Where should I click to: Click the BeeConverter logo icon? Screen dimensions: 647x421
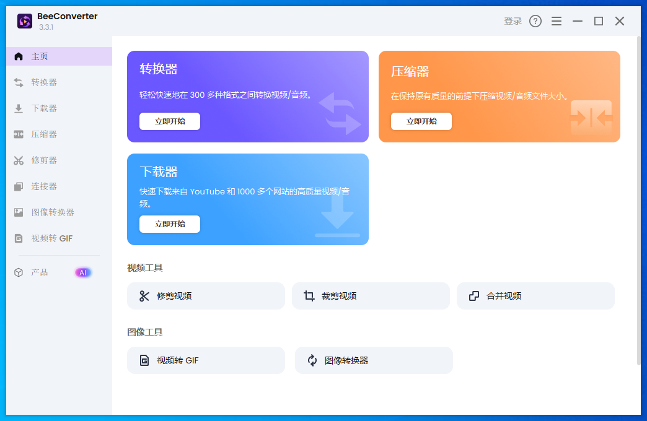tap(25, 21)
